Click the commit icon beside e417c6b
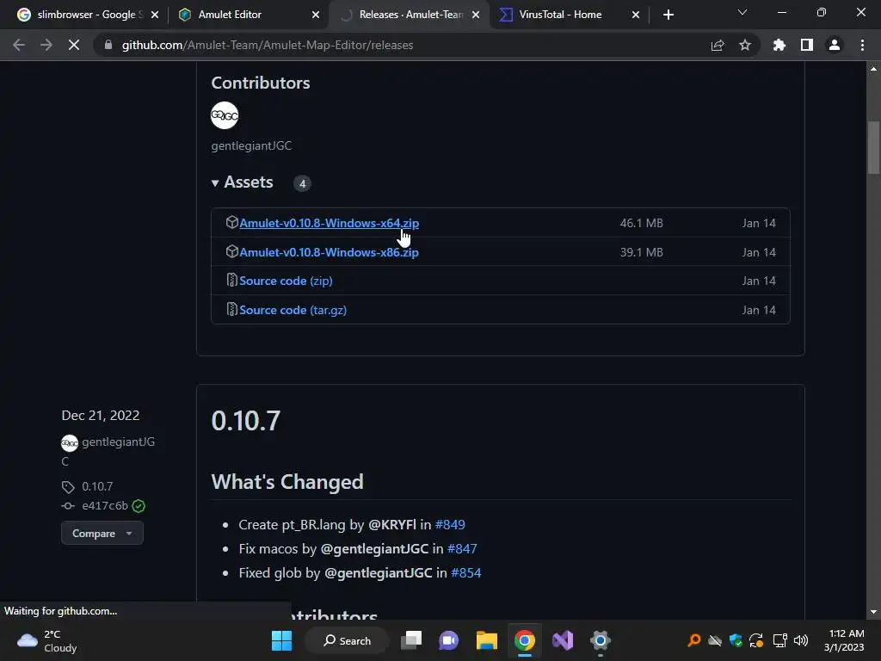This screenshot has height=661, width=881. coord(68,506)
